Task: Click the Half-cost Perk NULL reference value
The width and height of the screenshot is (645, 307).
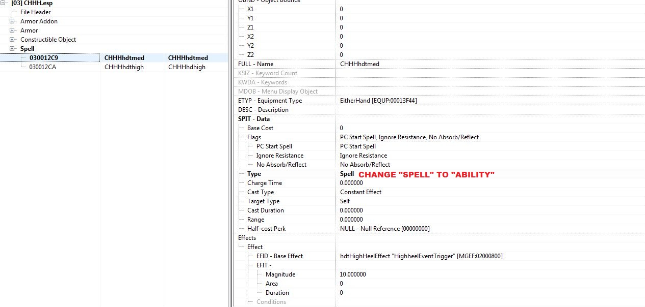Action: tap(384, 229)
